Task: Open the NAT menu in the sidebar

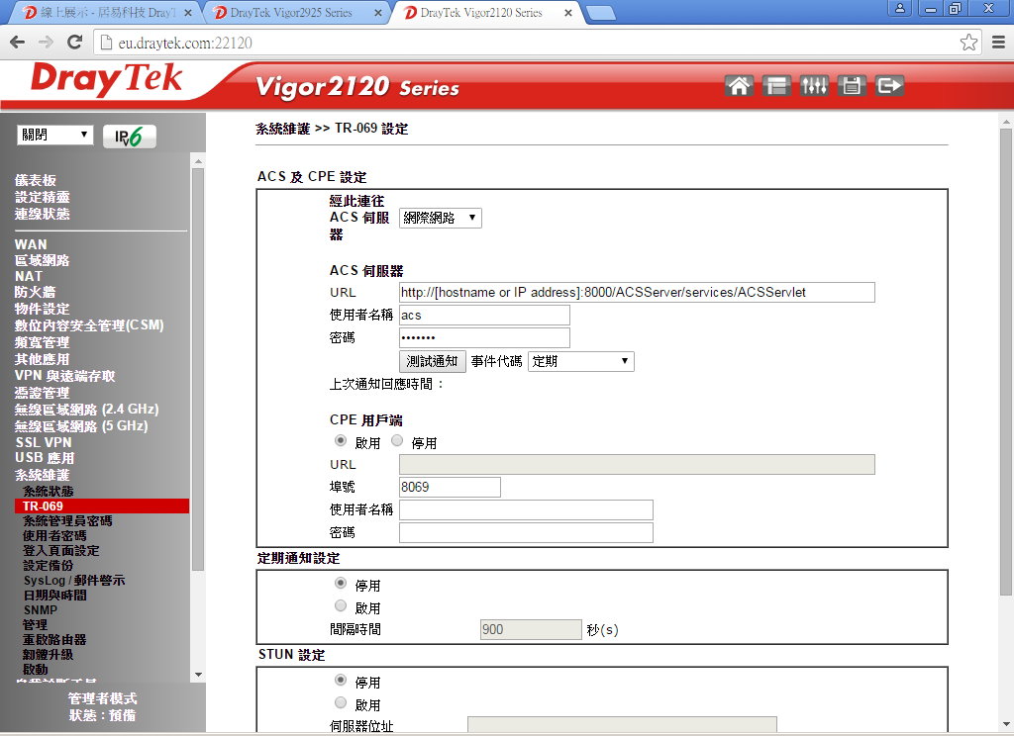Action: click(x=29, y=276)
